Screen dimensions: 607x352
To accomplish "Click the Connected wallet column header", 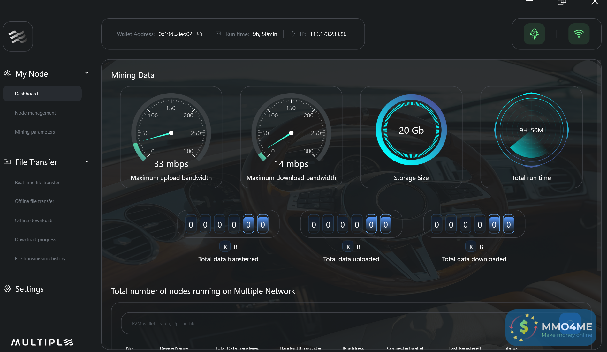I will click(405, 348).
